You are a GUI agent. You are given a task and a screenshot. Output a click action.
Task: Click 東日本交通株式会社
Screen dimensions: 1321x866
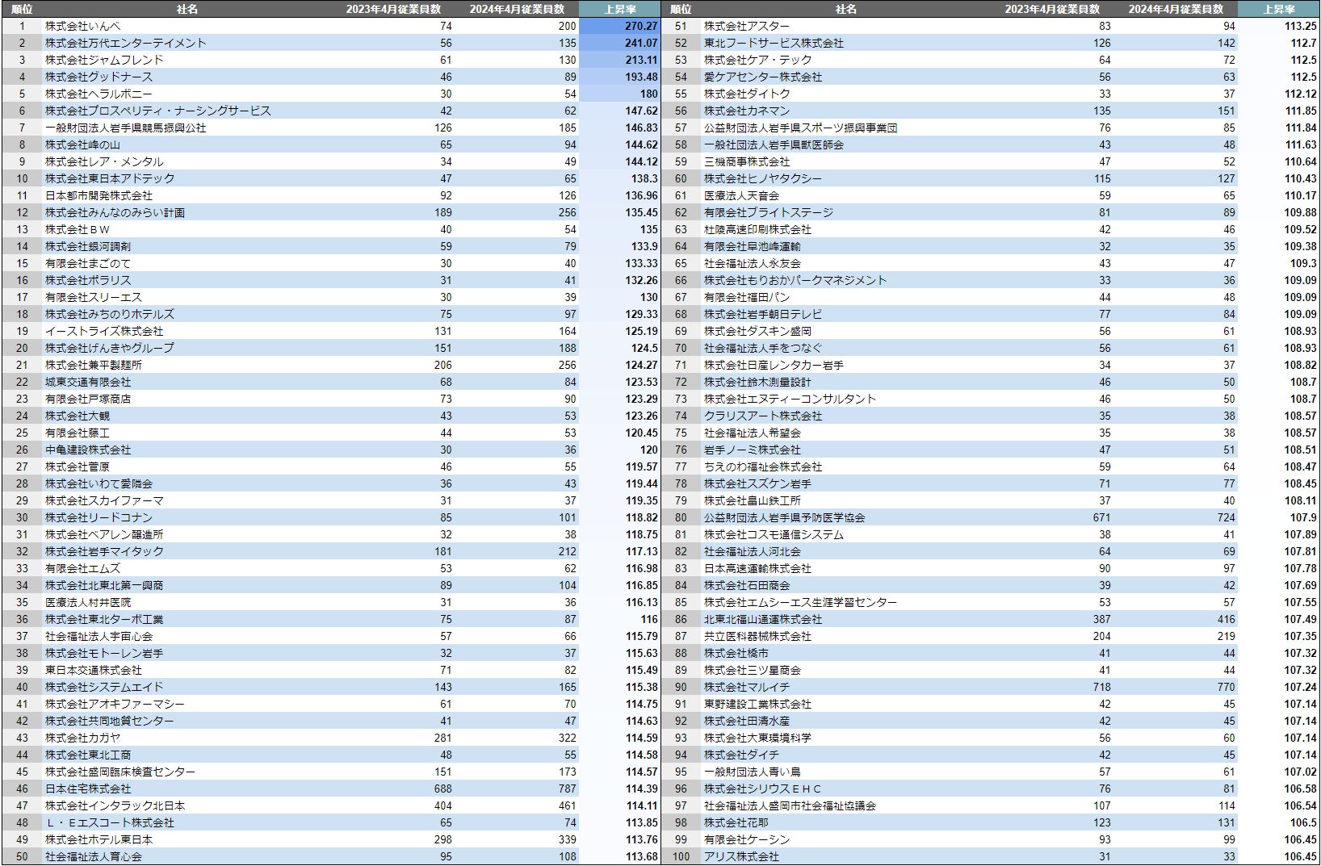[94, 670]
